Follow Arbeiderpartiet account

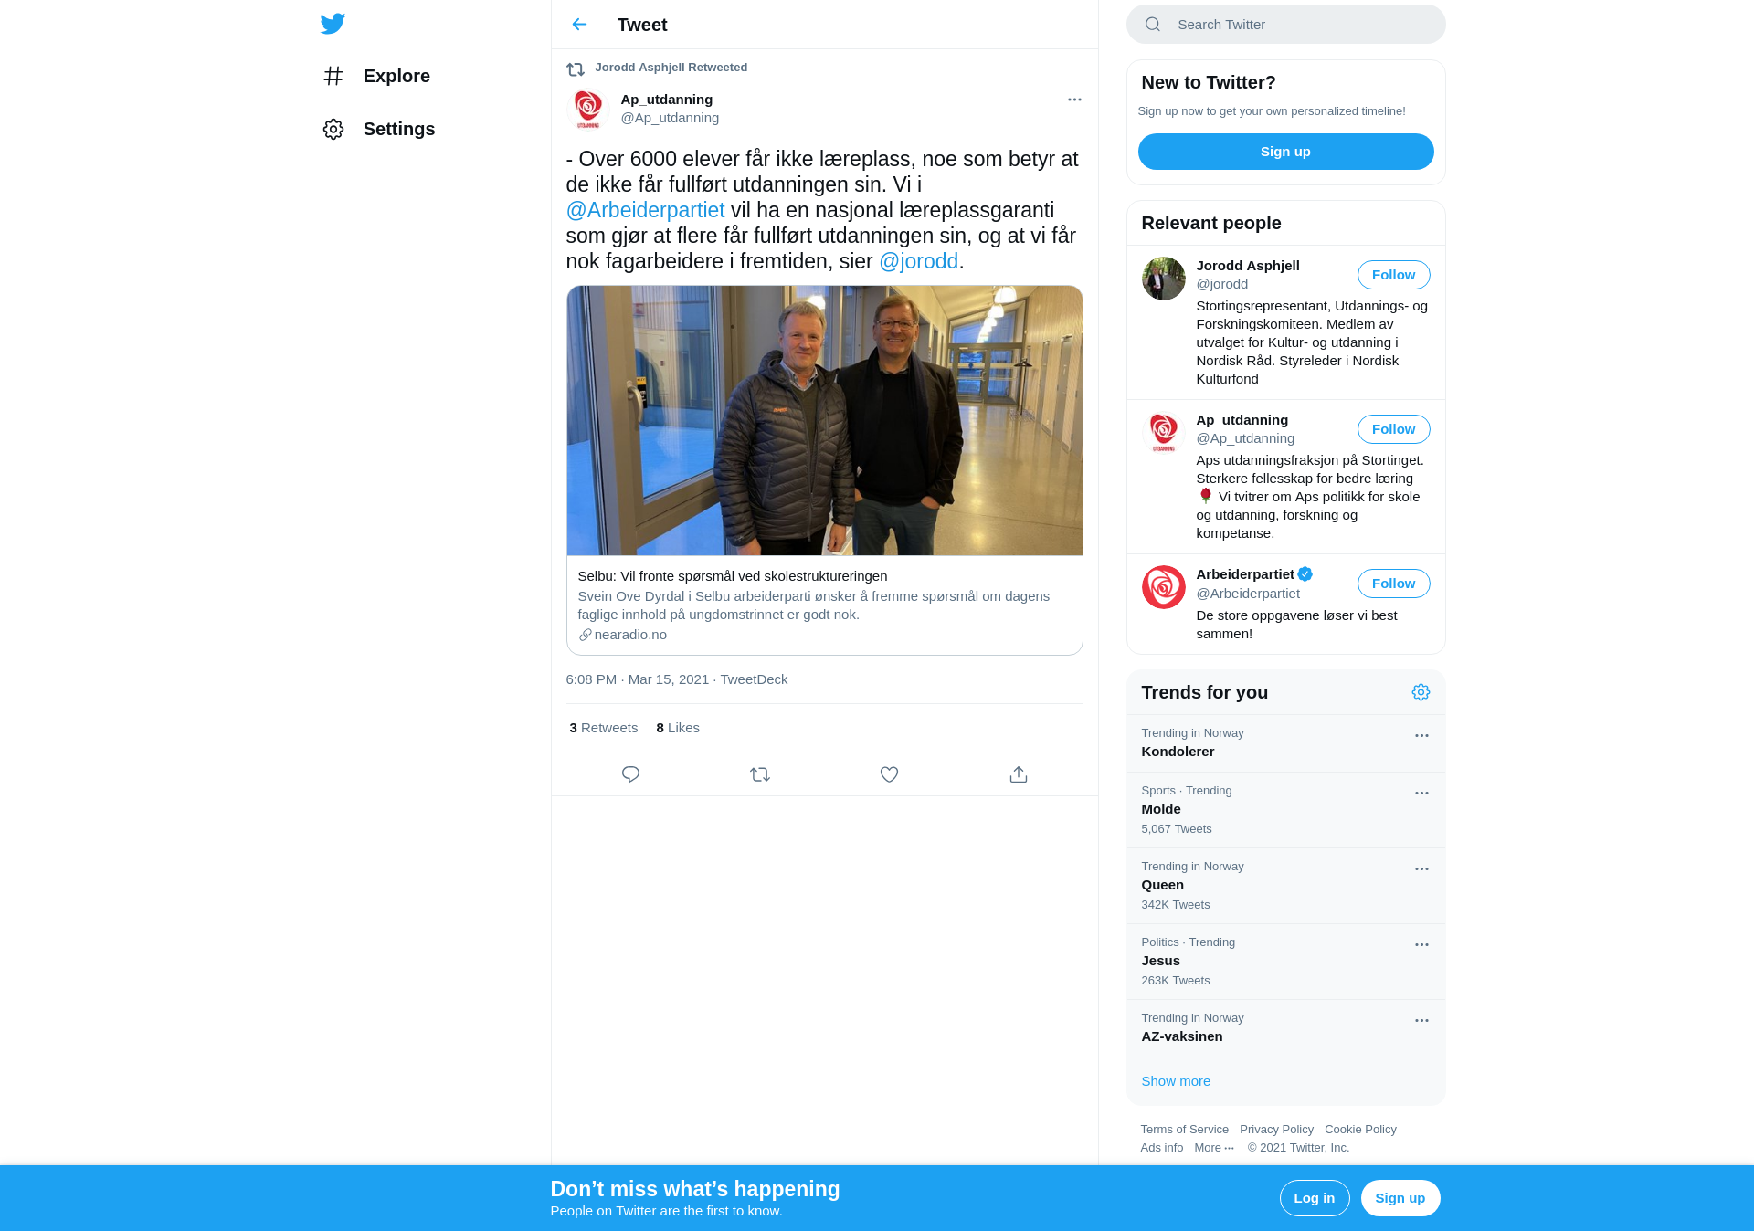pos(1393,584)
